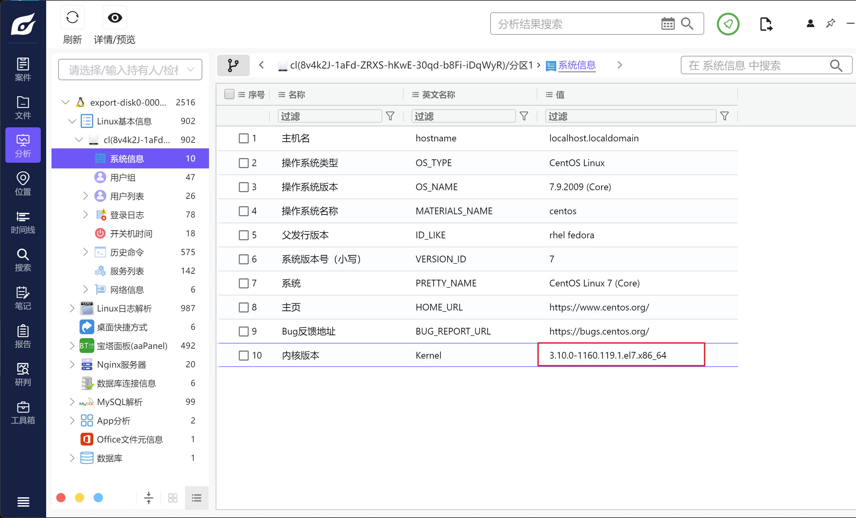Open the 时间线 sidebar tab
The width and height of the screenshot is (856, 518).
[23, 222]
